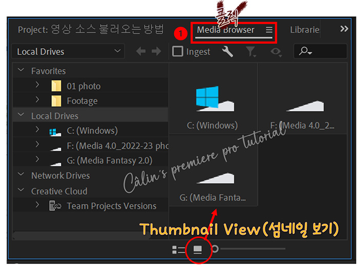Screen dimensions: 359x267
Task: Go forward with the right arrow
Action: 156,51
